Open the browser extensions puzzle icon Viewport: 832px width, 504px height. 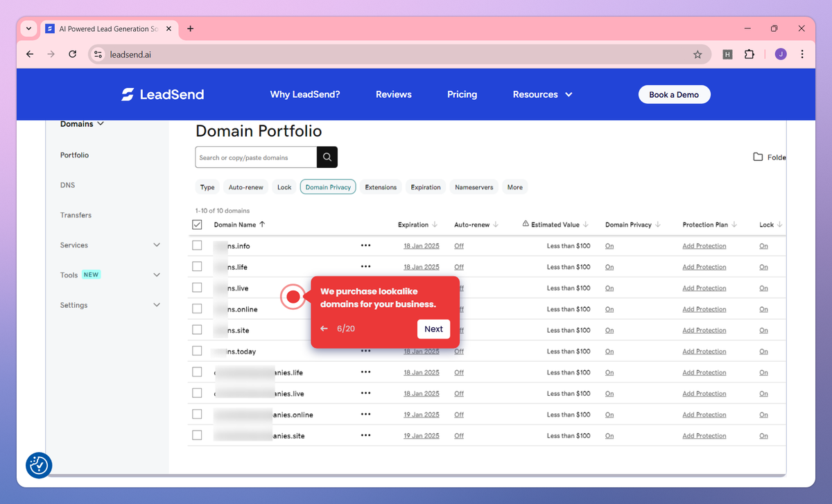point(749,54)
